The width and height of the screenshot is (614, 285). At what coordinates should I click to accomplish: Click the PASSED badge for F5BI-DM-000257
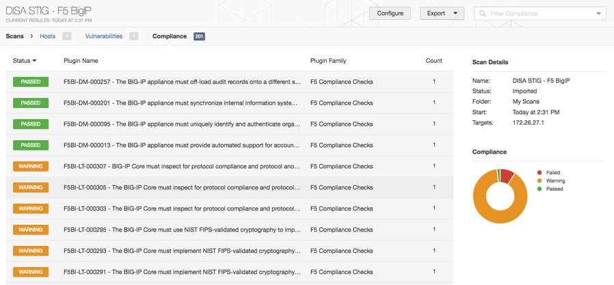[x=31, y=82]
